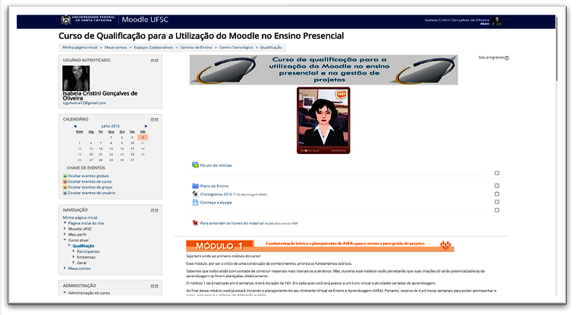Open Para entender os ícones do material
Image resolution: width=576 pixels, height=315 pixels.
tap(231, 223)
